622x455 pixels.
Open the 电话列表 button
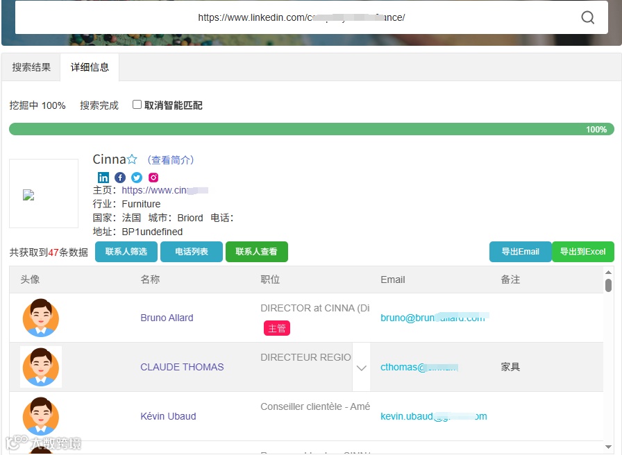192,252
